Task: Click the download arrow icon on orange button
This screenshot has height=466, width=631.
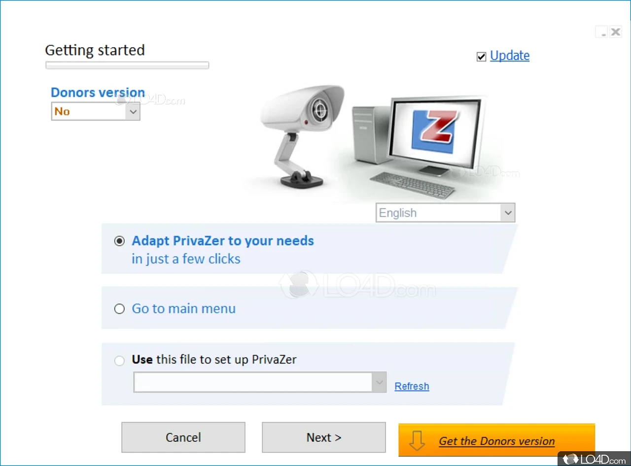Action: coord(417,440)
